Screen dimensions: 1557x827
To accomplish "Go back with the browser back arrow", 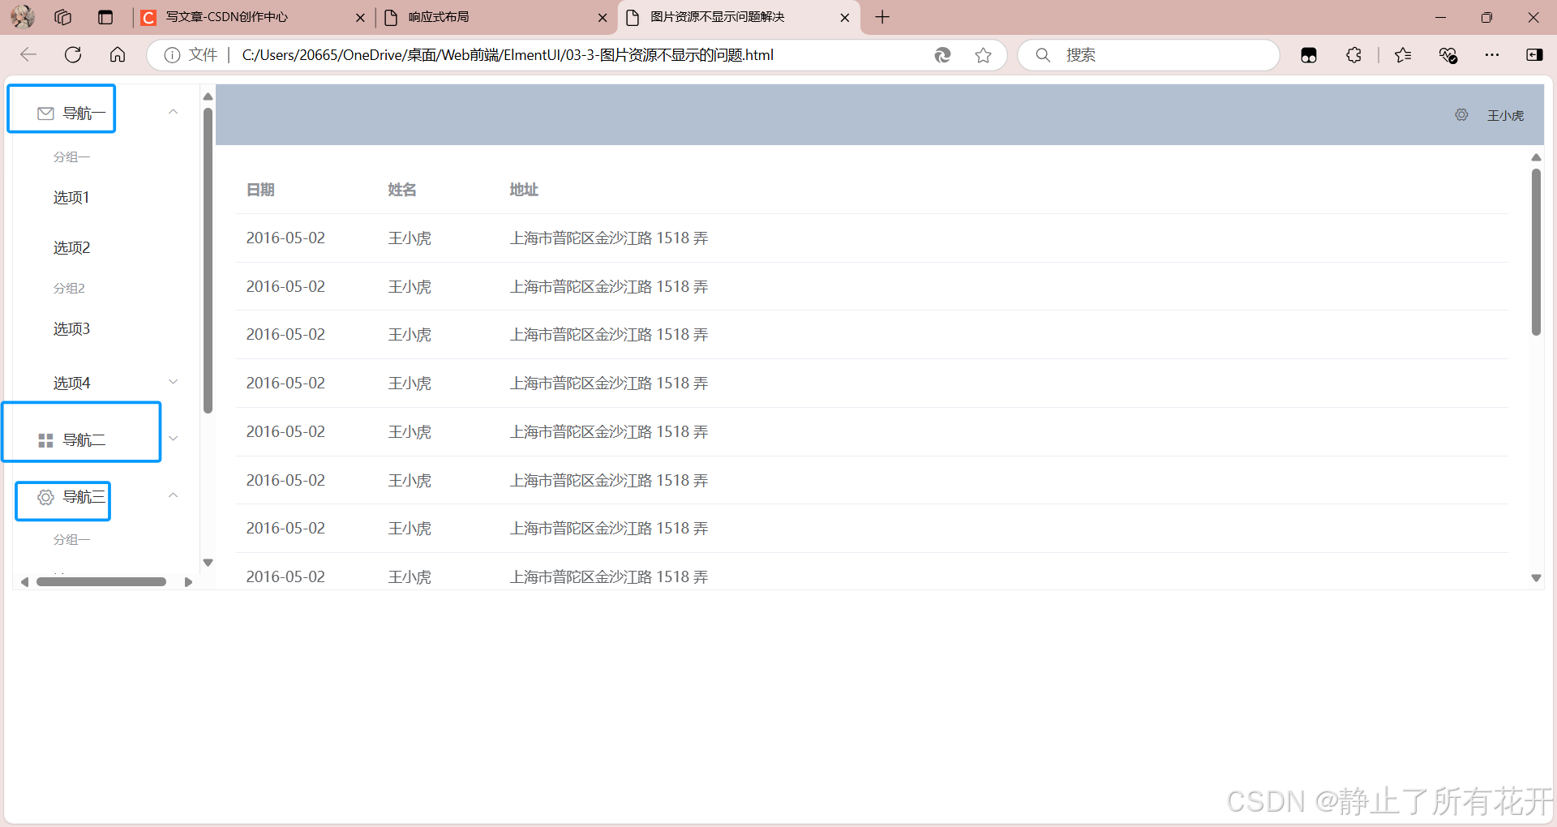I will pos(28,54).
